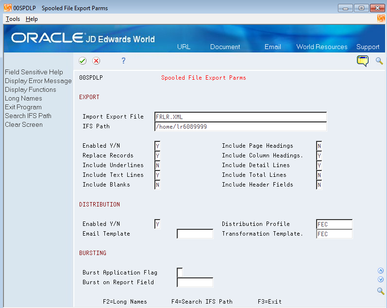
Task: Click Display Error Message link
Action: [38, 81]
